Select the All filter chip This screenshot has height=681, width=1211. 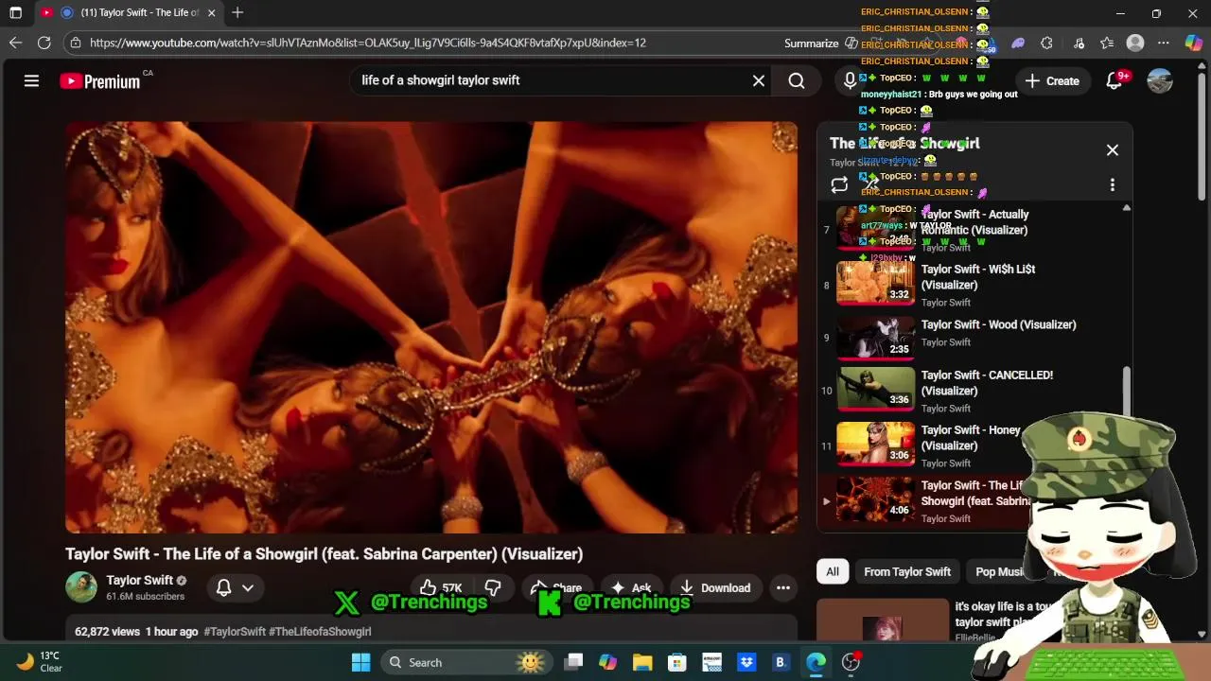coord(833,571)
